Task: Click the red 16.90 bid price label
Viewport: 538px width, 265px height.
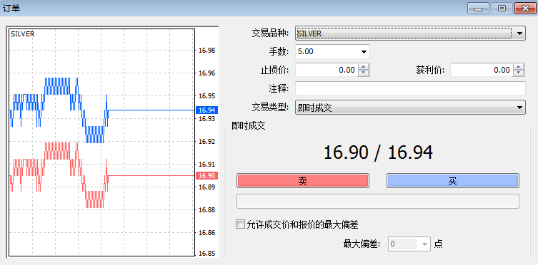Action: click(x=206, y=175)
